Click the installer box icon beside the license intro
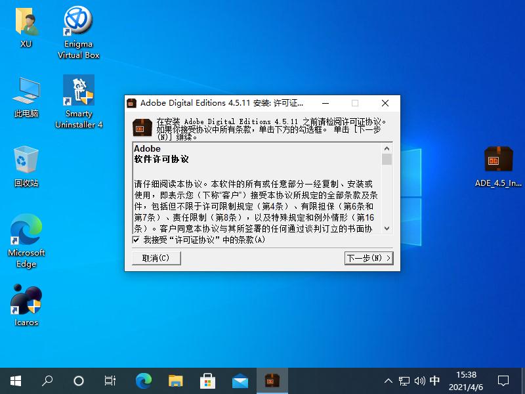The image size is (525, 394). (142, 127)
